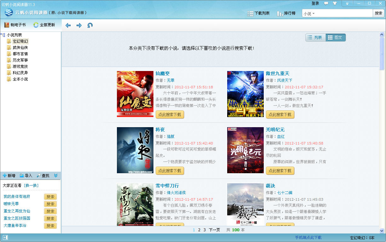Expand the double-chevron in sidebar toolbar
The width and height of the screenshot is (386, 242).
[x=56, y=175]
